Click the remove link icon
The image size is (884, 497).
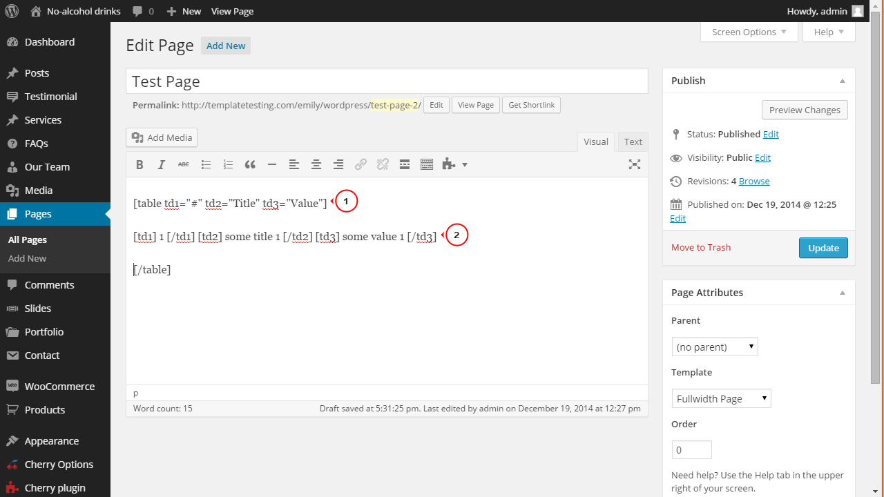pyautogui.click(x=383, y=164)
